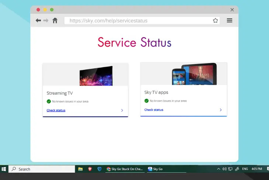Click 'No known issues' text under Streaming TV

(70, 101)
